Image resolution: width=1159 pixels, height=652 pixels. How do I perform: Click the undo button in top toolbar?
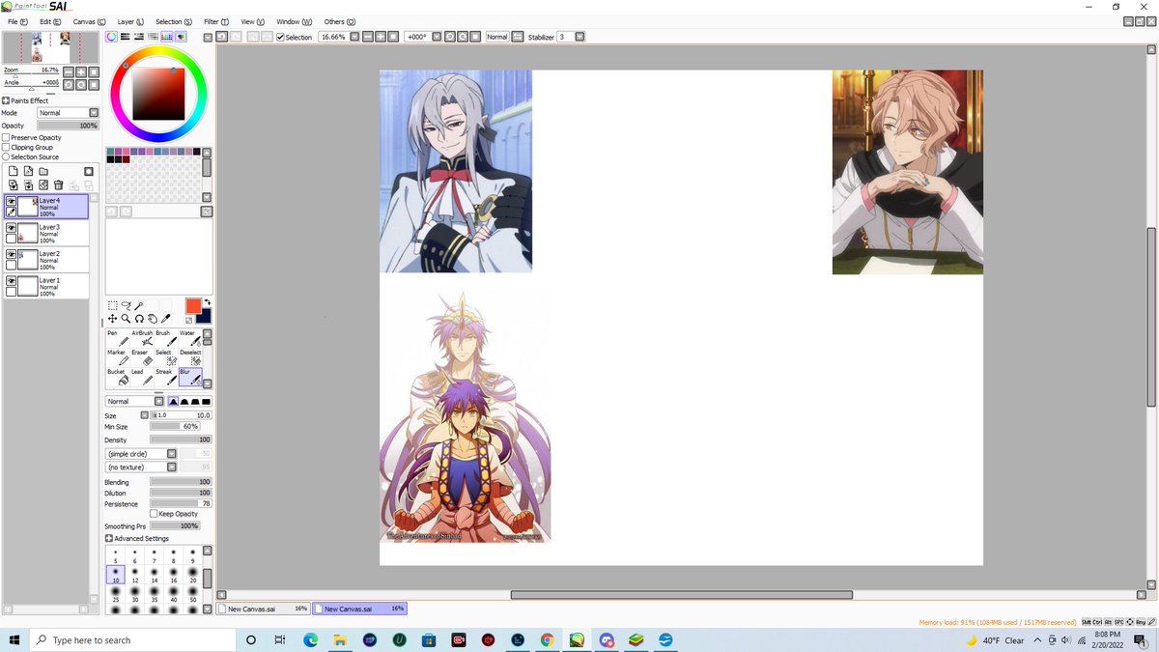pos(221,37)
